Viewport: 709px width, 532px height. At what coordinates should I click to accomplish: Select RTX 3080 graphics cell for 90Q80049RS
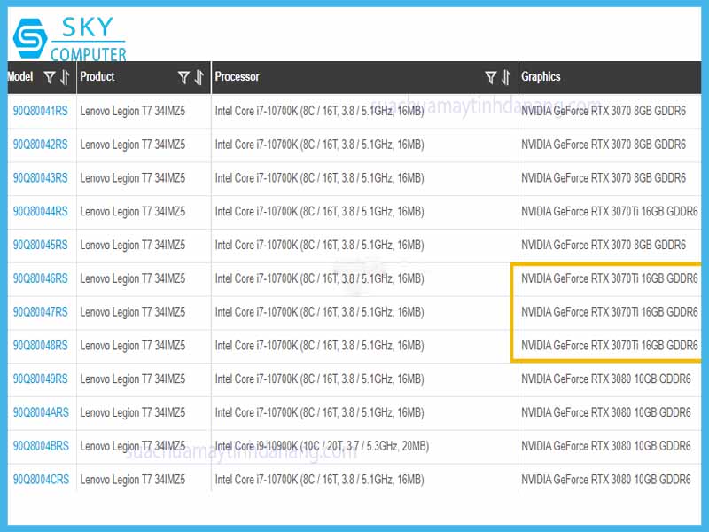coord(605,379)
